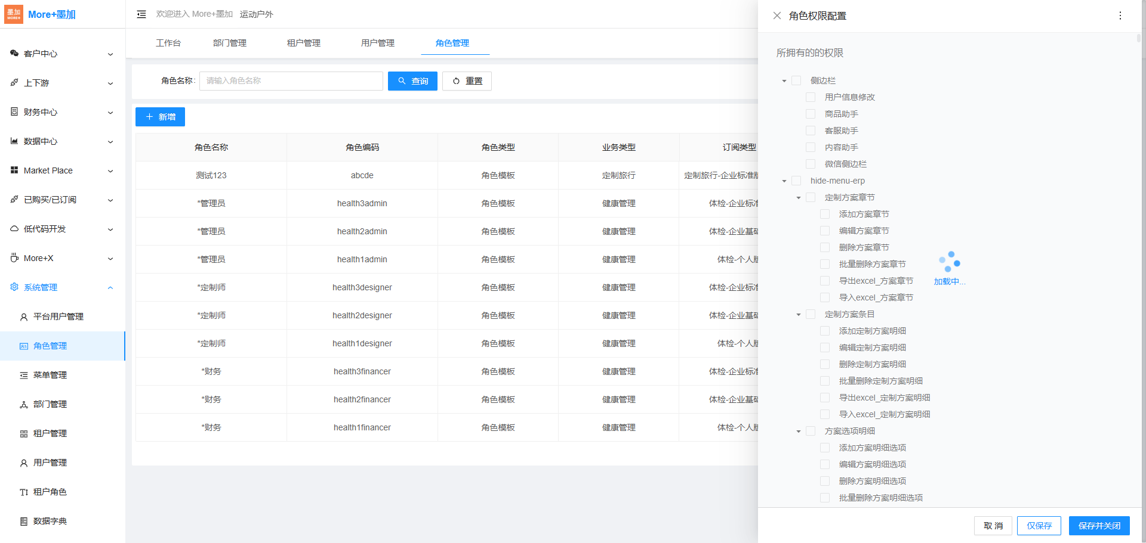Check the 用户信息修改 permission checkbox
Image resolution: width=1146 pixels, height=543 pixels.
pos(811,97)
